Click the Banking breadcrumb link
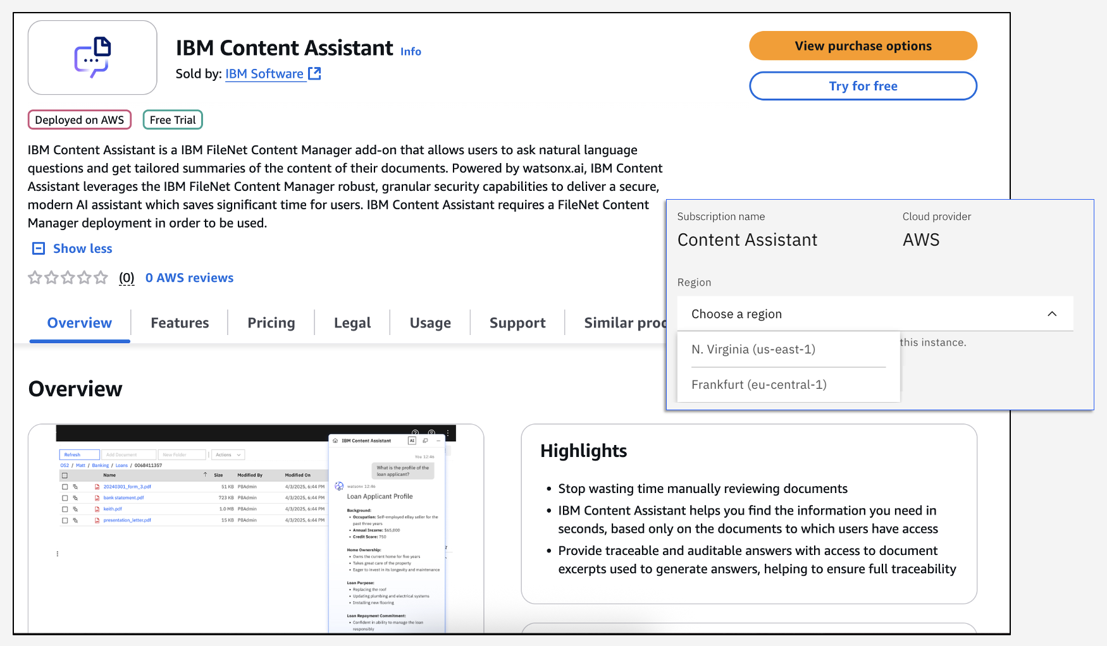Viewport: 1107px width, 646px height. (x=101, y=465)
